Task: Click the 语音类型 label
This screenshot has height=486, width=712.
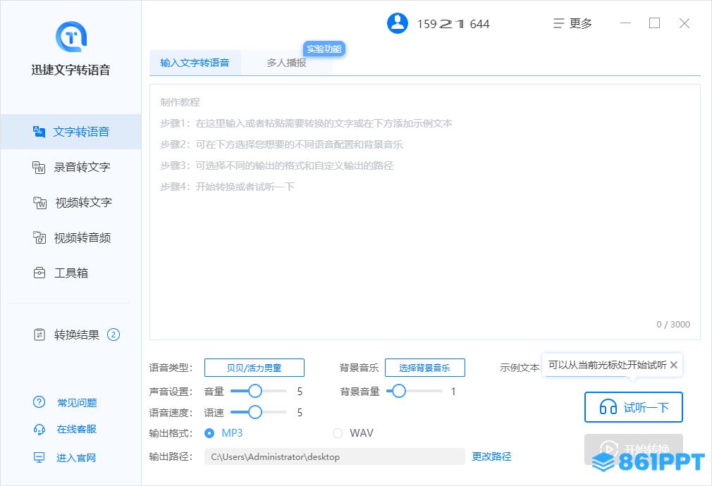Action: coord(171,368)
